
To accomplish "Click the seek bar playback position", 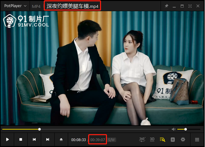I will (39, 129).
